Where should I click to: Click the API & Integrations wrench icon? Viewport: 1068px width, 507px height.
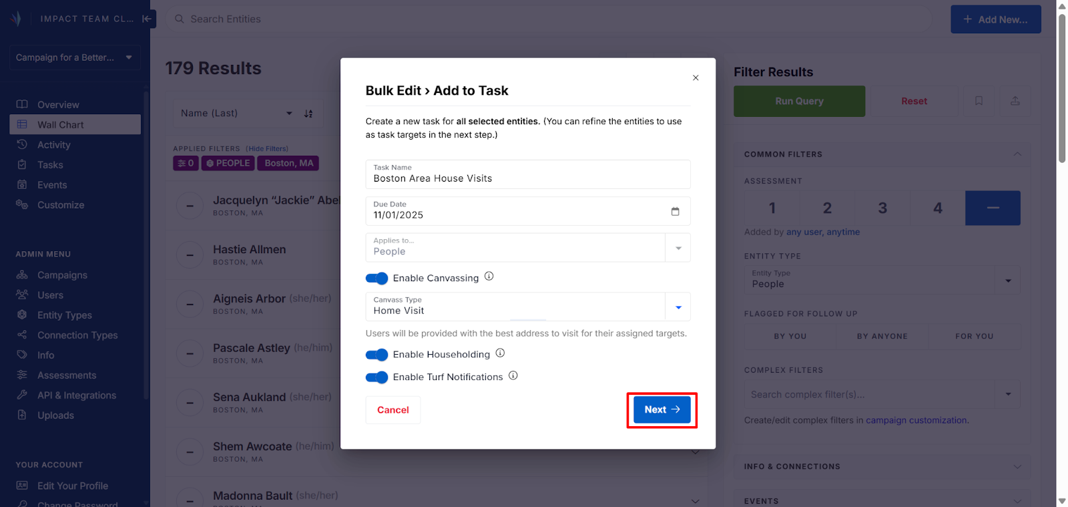[x=22, y=395]
